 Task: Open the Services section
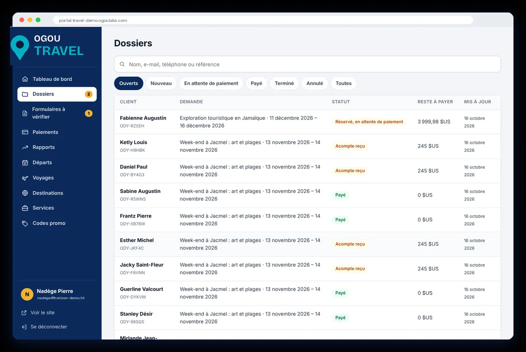[x=57, y=208]
